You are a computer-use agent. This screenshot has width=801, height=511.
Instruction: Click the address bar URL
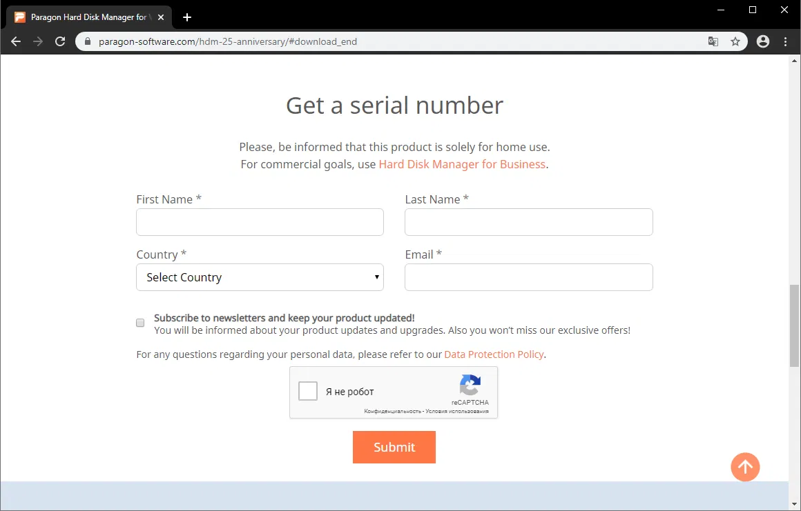[x=228, y=42]
